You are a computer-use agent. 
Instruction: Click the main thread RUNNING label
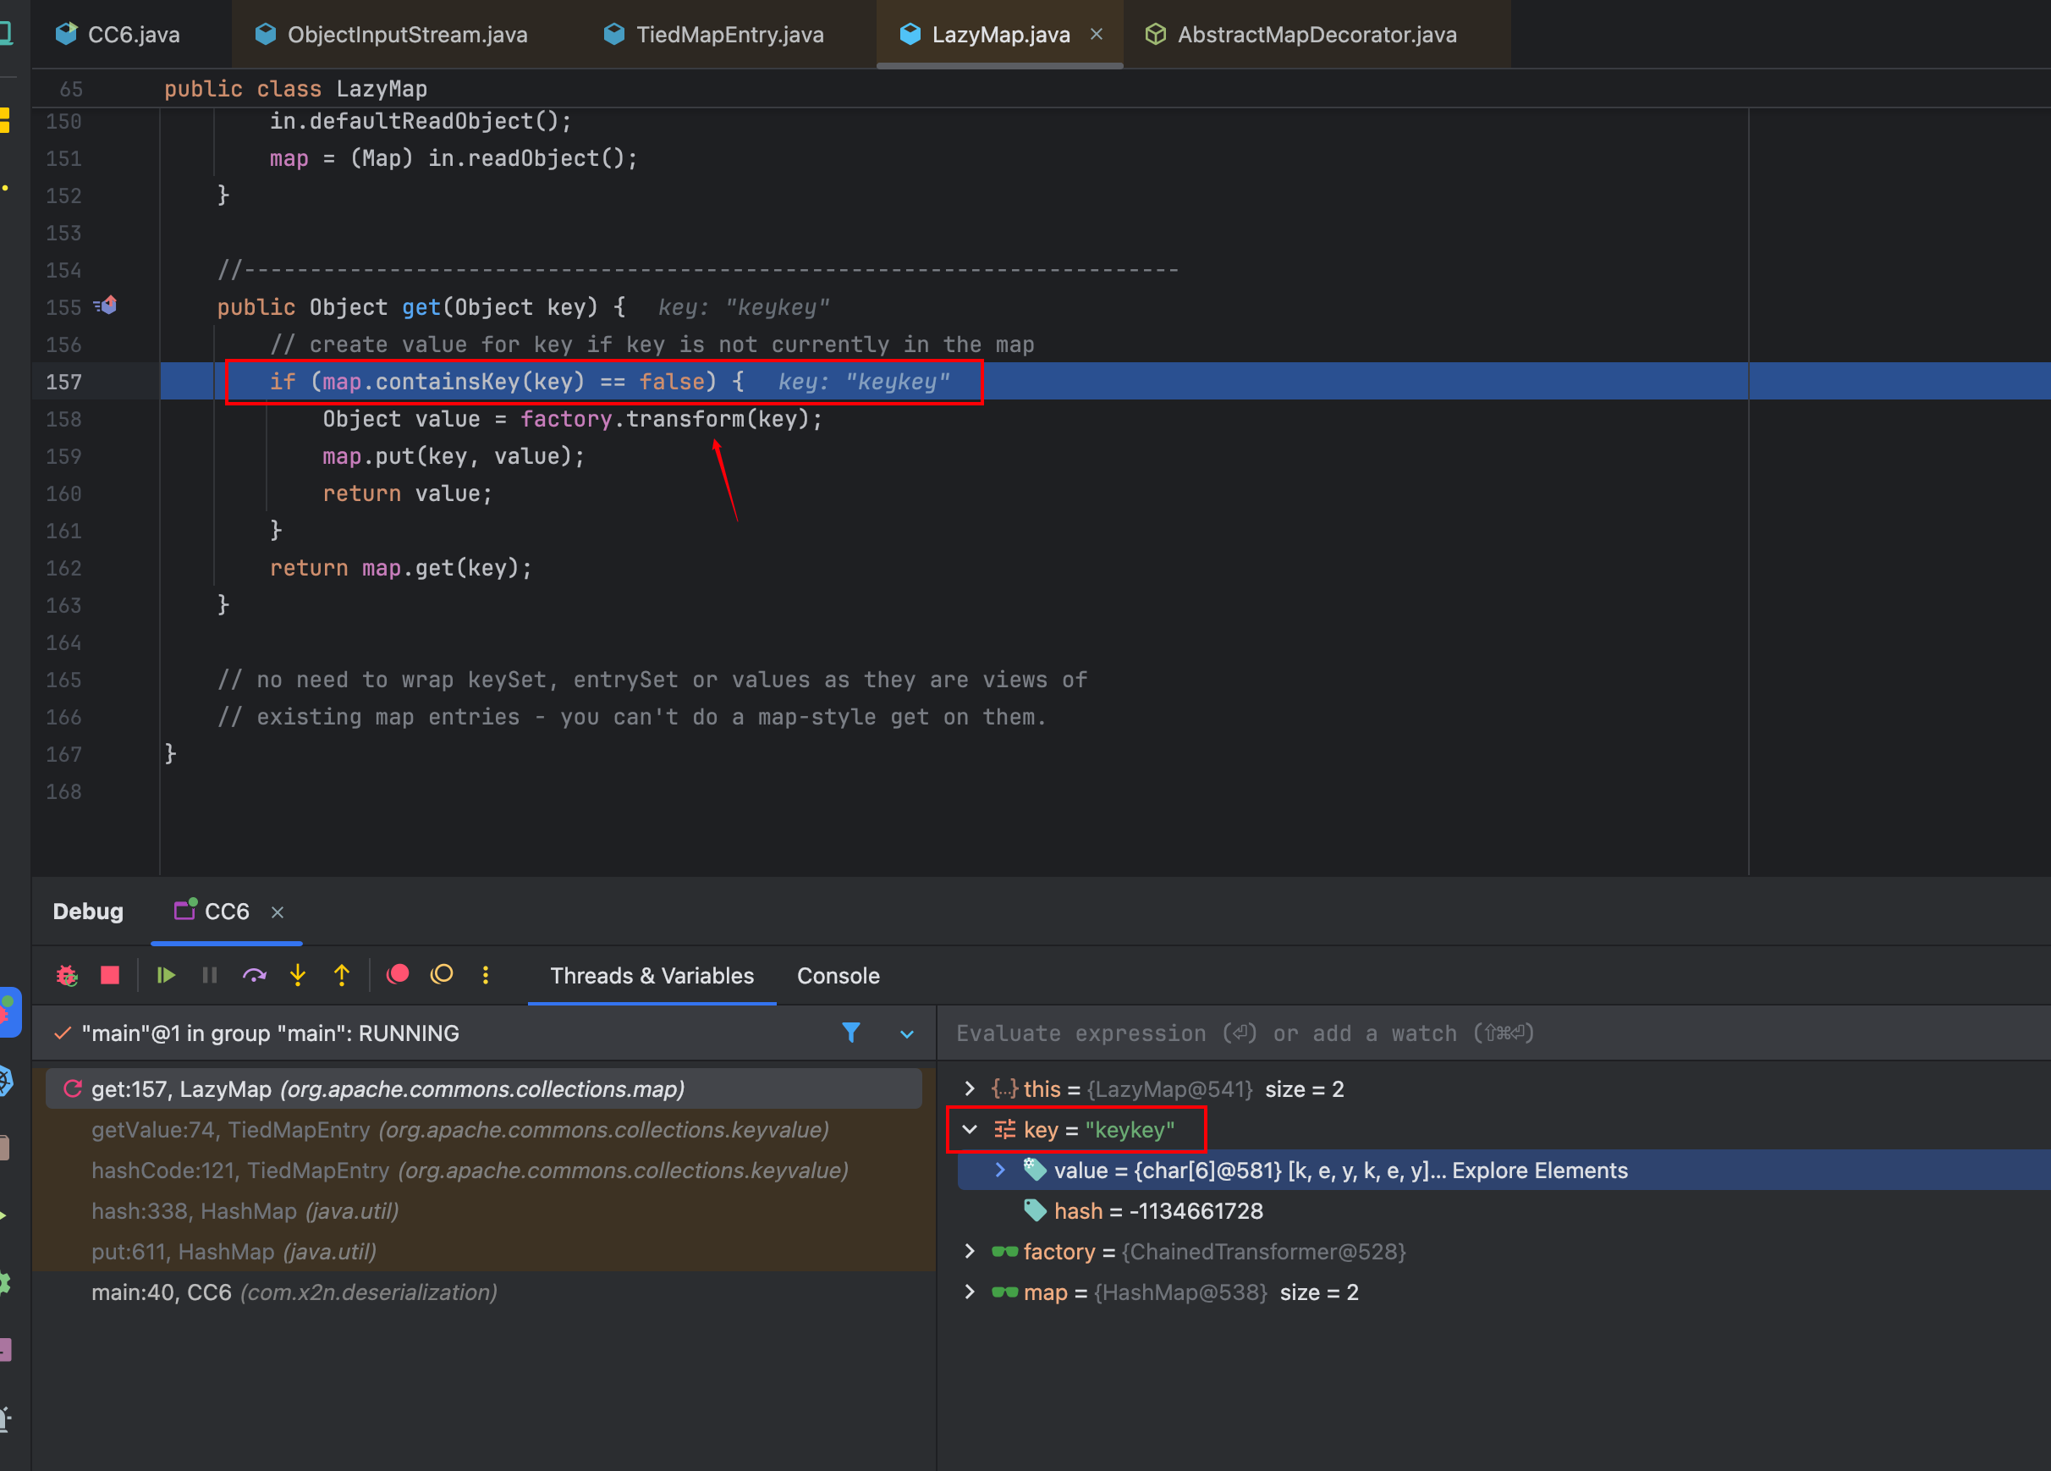[x=271, y=1033]
